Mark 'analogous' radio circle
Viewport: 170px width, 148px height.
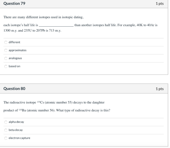pyautogui.click(x=6, y=58)
